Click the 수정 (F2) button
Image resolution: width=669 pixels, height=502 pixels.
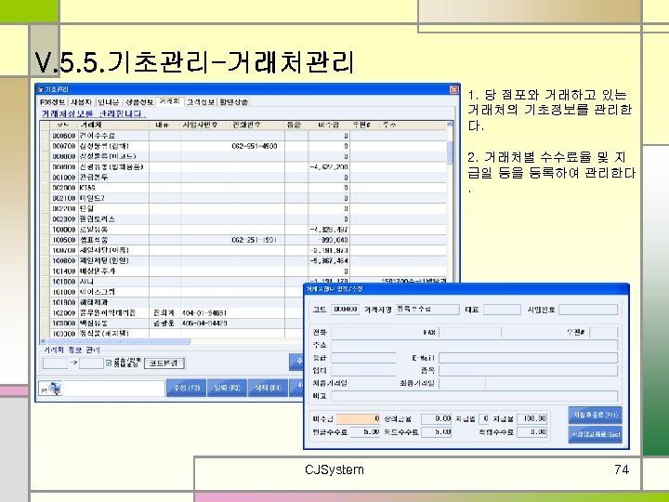[187, 388]
